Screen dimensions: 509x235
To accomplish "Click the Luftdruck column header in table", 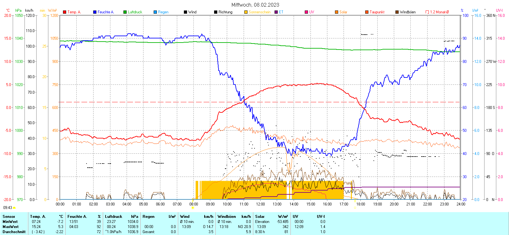I will tap(114, 217).
